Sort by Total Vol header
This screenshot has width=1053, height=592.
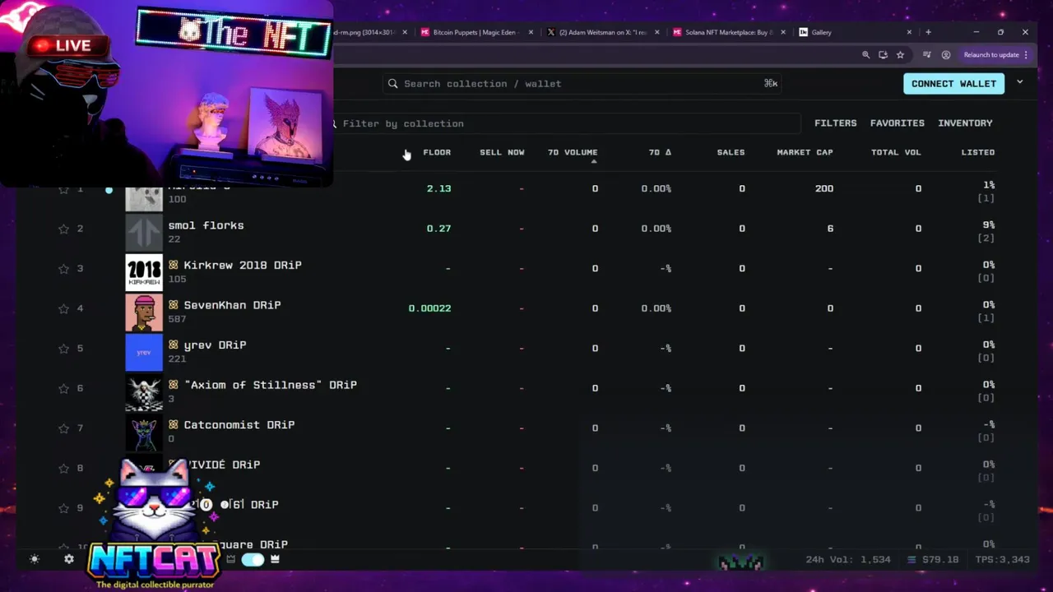[x=896, y=152]
